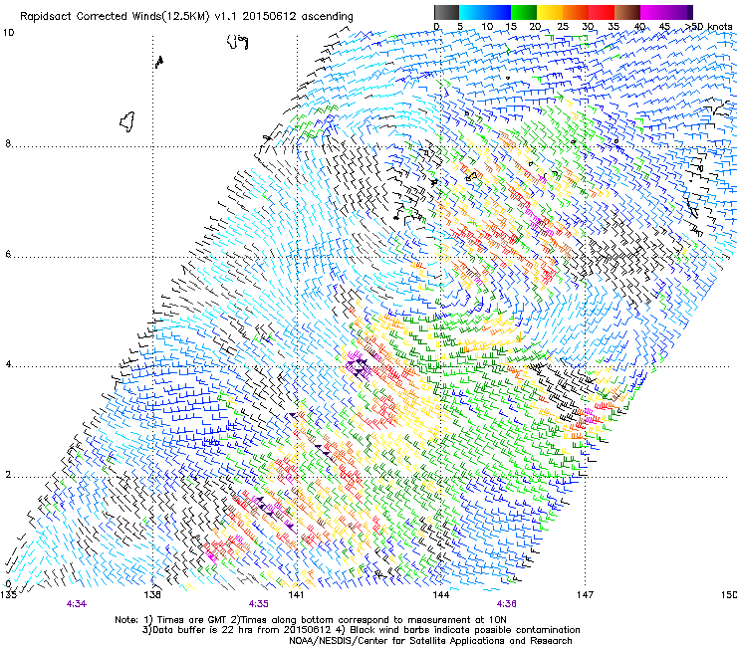Click the purple 4:36 time label
Screen dimensions: 737x647
[x=506, y=604]
